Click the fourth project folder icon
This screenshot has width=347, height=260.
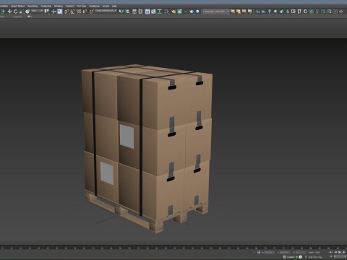(x=250, y=12)
